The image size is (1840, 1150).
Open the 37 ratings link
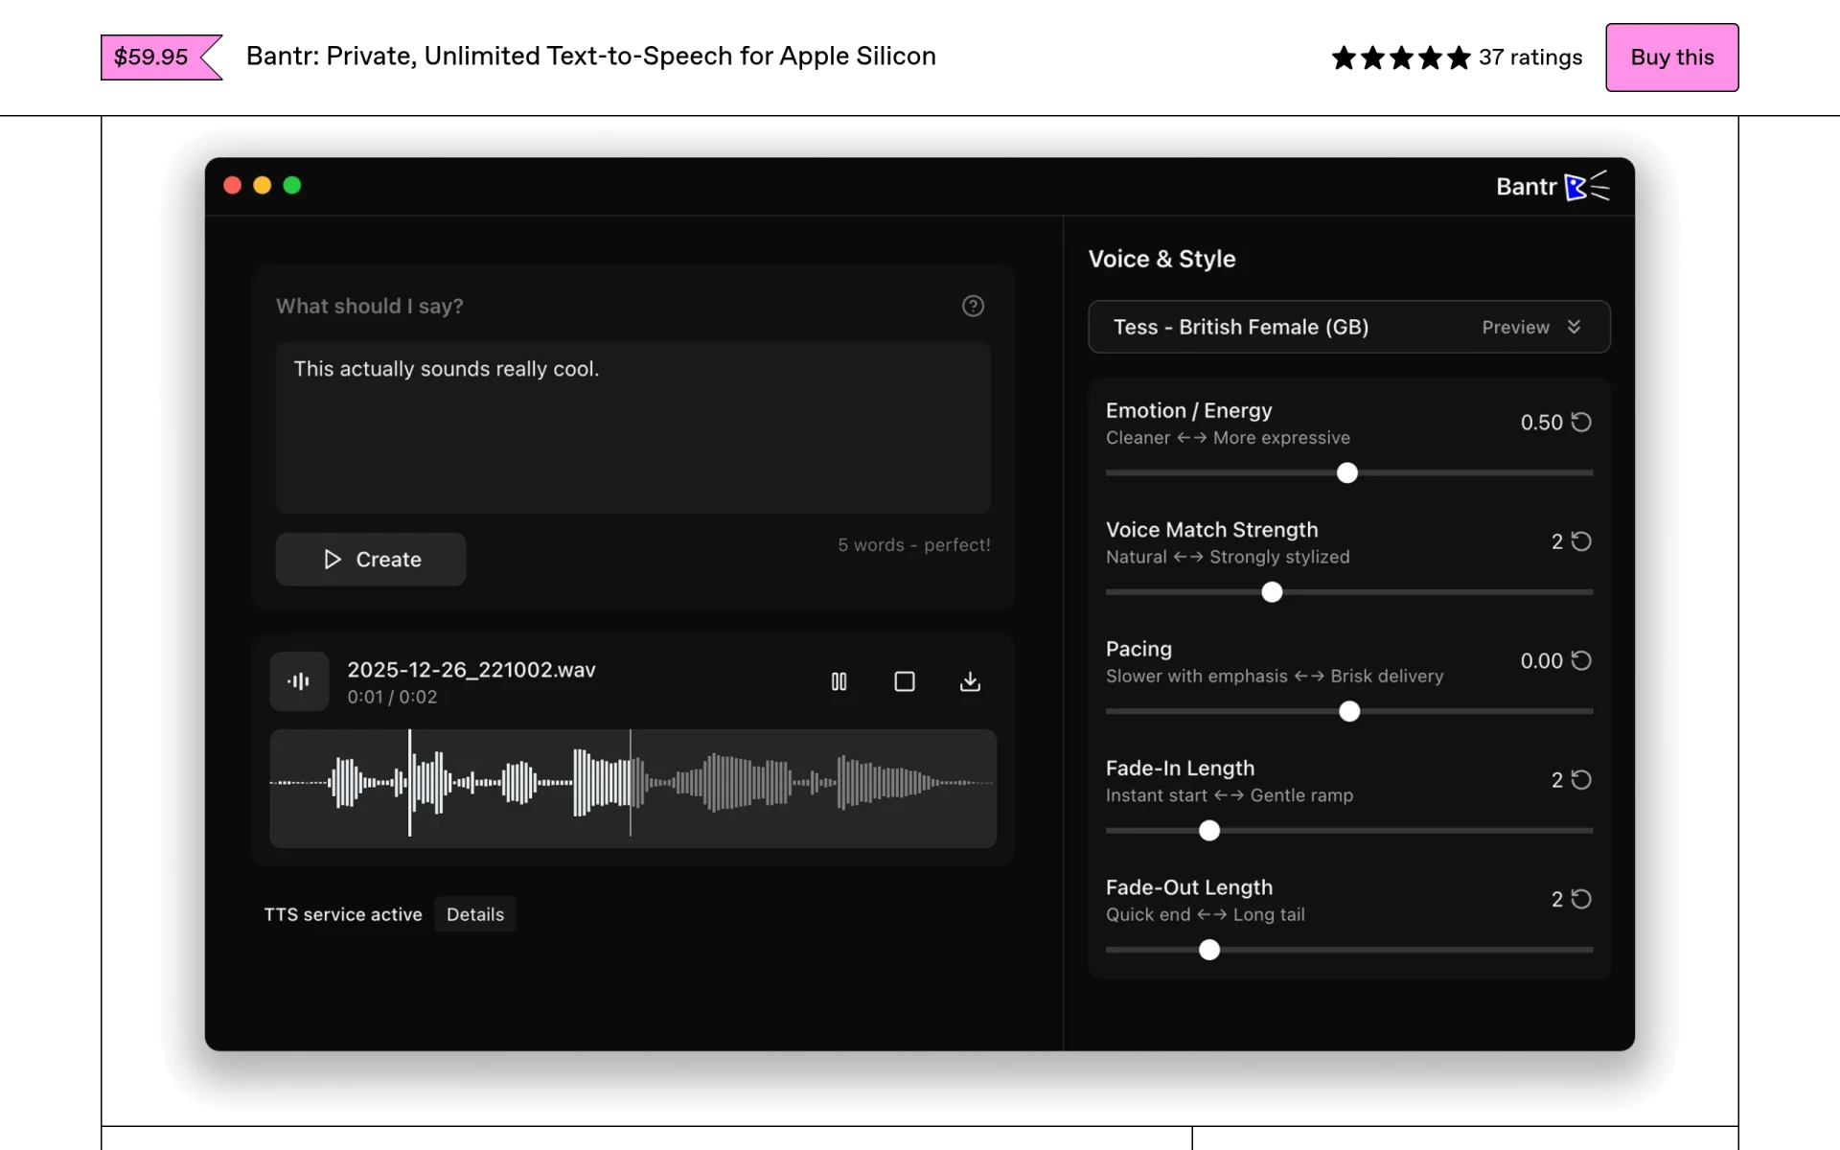[1529, 57]
